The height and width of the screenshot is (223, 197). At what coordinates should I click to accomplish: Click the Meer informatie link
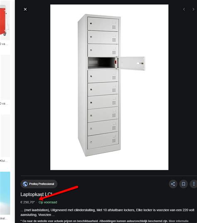[x=179, y=221]
